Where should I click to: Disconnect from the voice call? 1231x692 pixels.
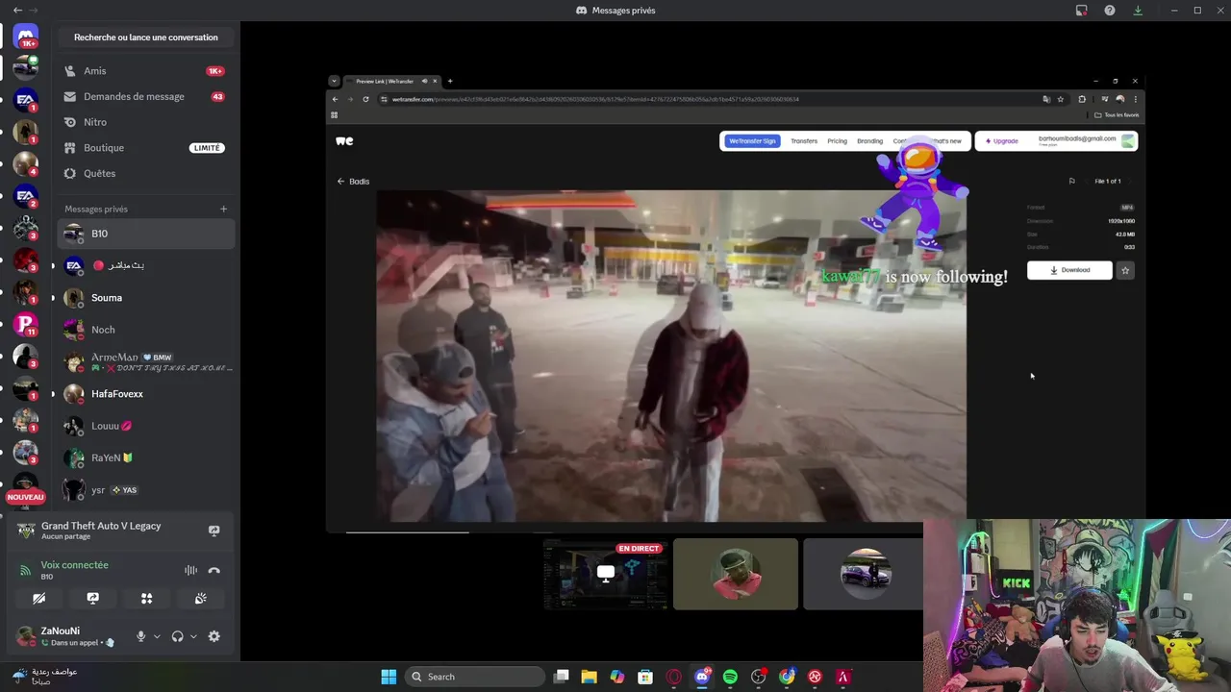pyautogui.click(x=214, y=570)
